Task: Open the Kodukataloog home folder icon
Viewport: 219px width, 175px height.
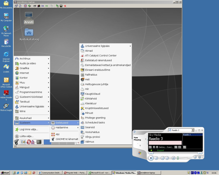Action: tap(29, 35)
